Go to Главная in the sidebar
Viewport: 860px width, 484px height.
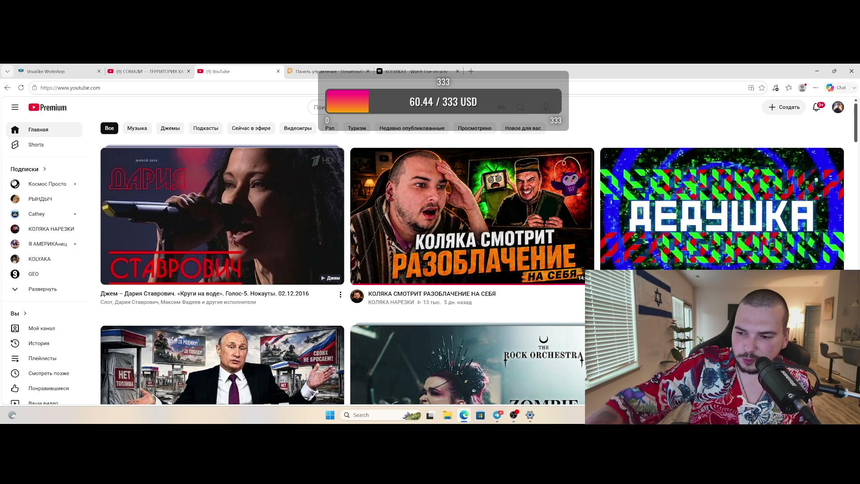(44, 130)
